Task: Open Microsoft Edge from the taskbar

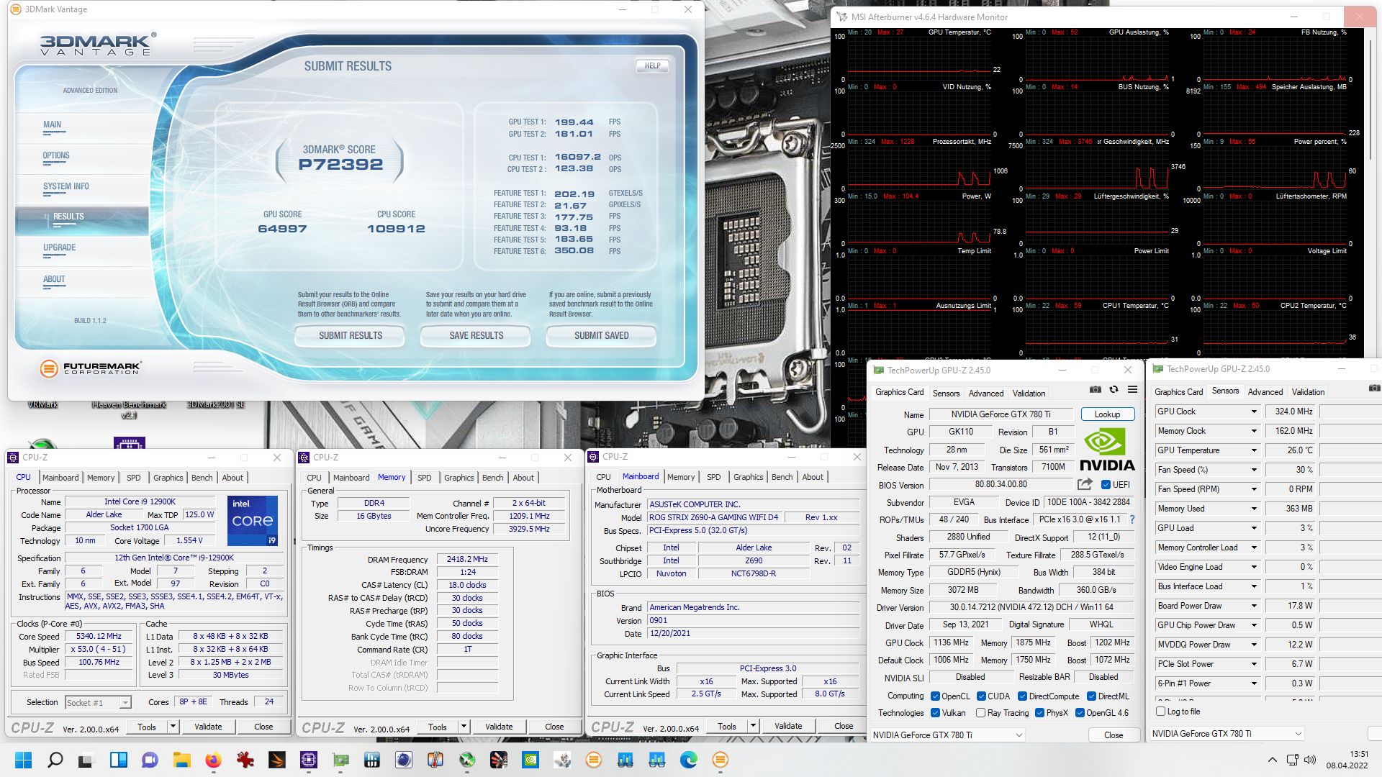Action: pyautogui.click(x=689, y=760)
